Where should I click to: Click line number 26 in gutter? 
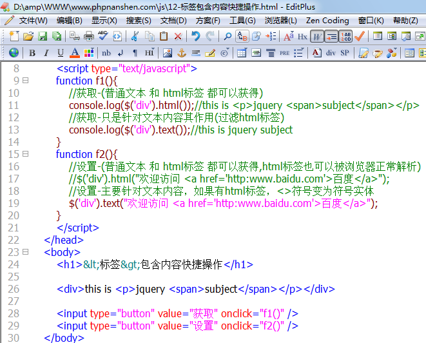14,289
